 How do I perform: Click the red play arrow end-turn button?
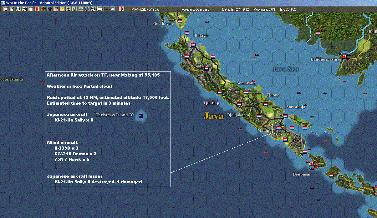pyautogui.click(x=122, y=9)
